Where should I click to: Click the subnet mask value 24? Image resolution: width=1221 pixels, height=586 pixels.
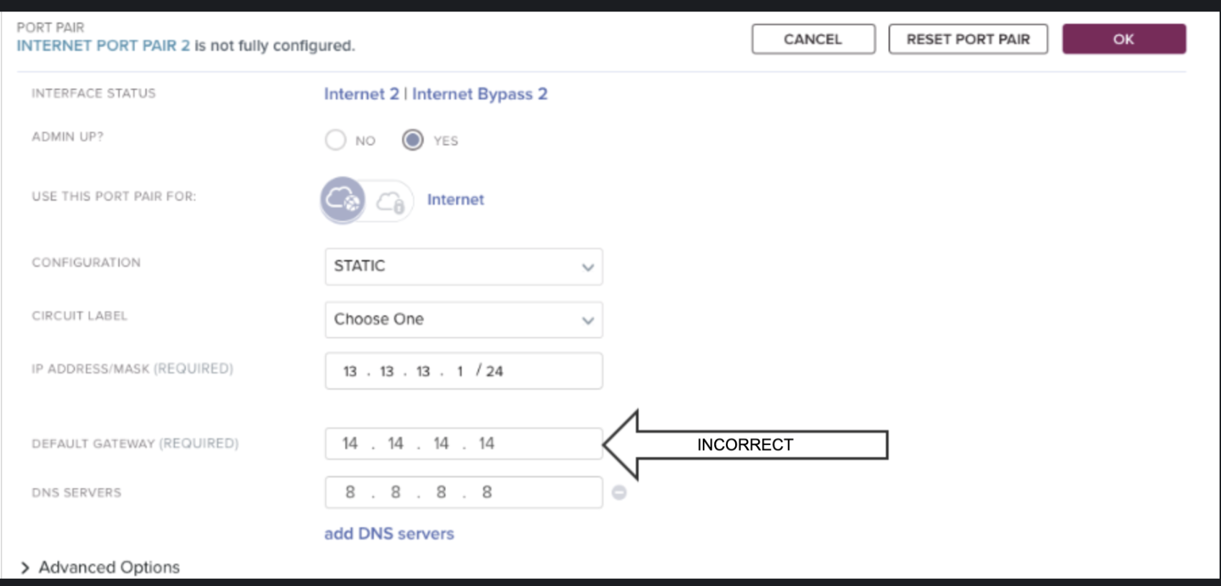pyautogui.click(x=494, y=371)
